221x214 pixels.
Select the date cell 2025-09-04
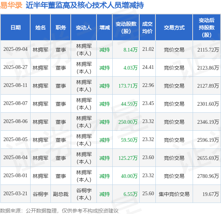click(15, 49)
